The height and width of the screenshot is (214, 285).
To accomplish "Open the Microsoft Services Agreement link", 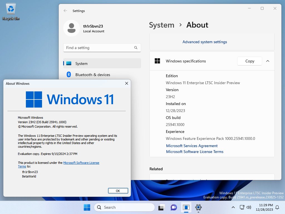I will [192, 146].
